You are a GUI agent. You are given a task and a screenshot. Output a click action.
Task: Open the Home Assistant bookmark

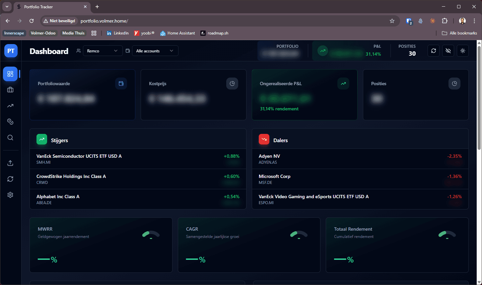point(177,33)
